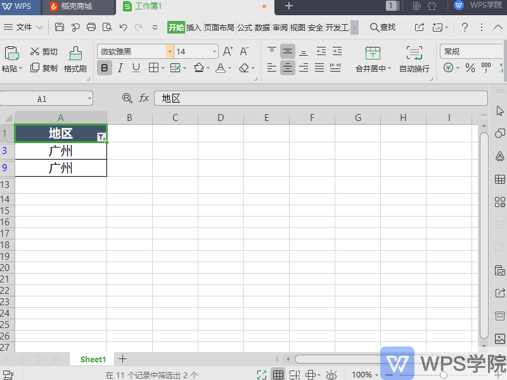Viewport: 507px width, 380px height.
Task: Click the Format Painter (格式刷) icon
Action: (x=75, y=53)
